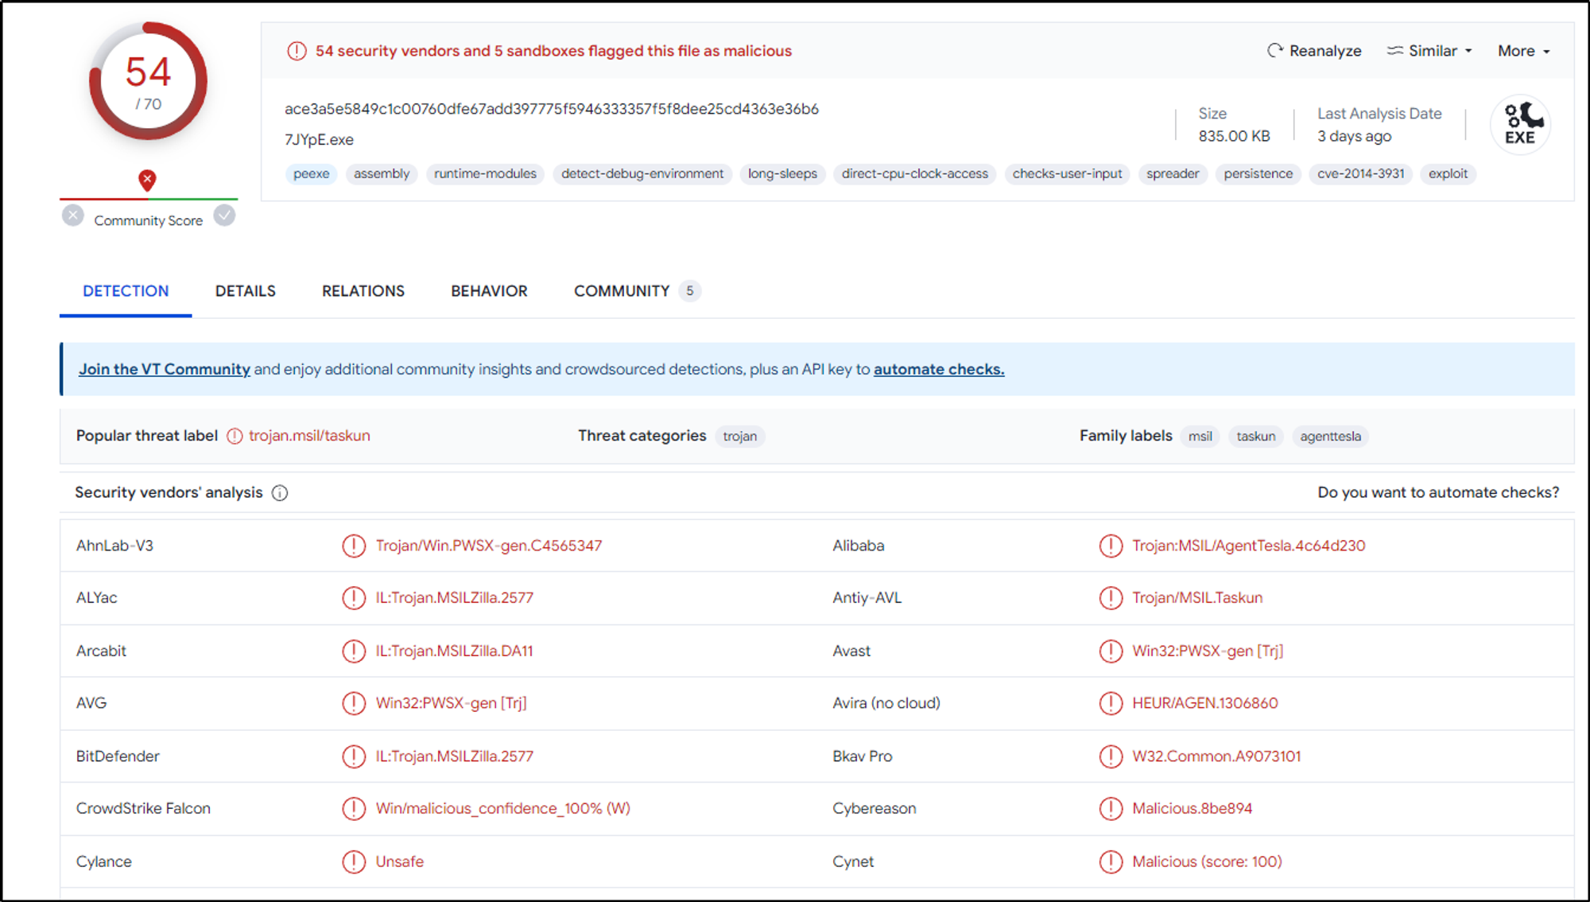
Task: Open the BEHAVIOR tab
Action: (489, 291)
